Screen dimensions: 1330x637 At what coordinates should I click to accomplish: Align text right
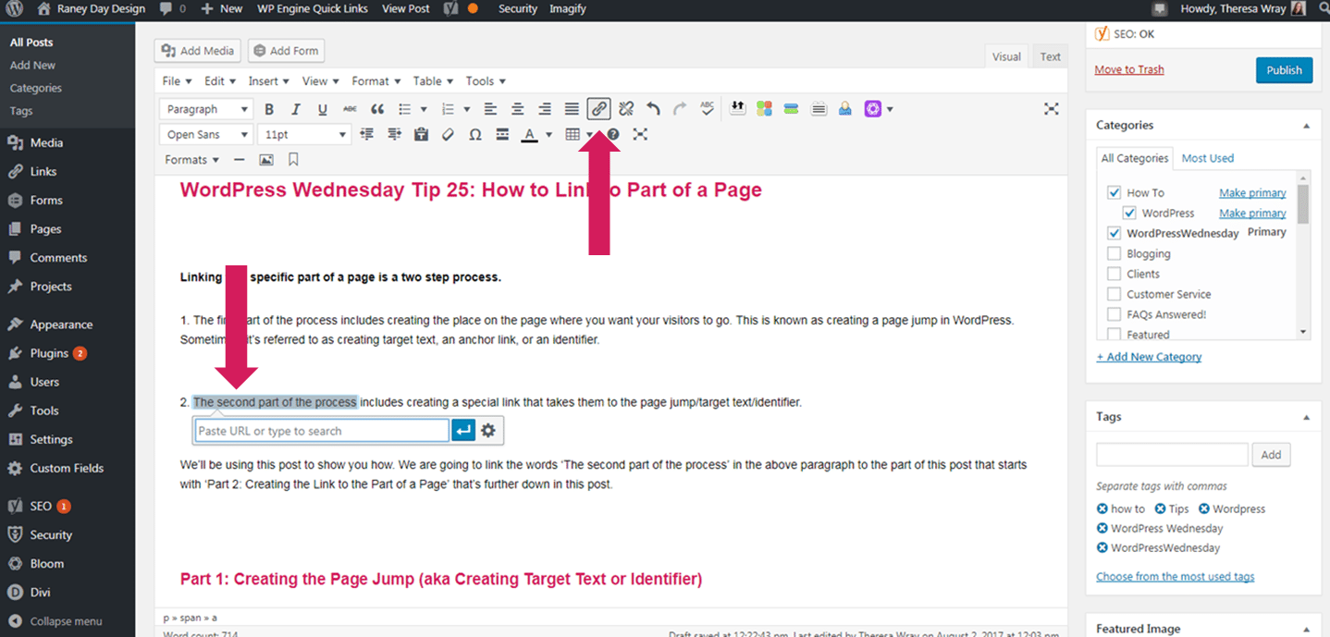point(545,109)
